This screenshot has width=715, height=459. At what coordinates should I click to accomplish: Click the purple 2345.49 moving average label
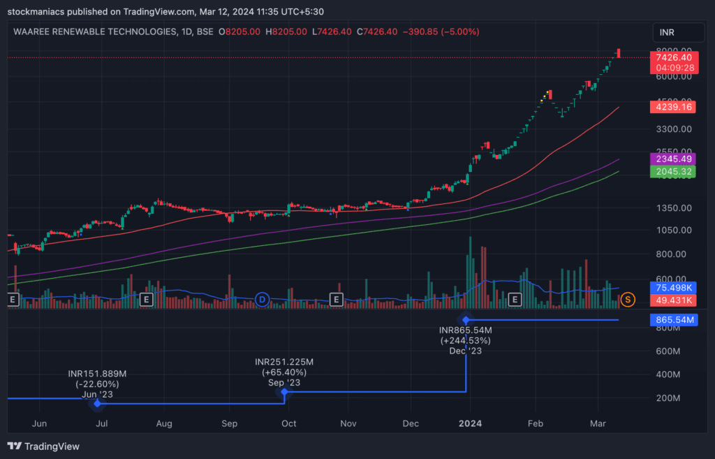(673, 159)
